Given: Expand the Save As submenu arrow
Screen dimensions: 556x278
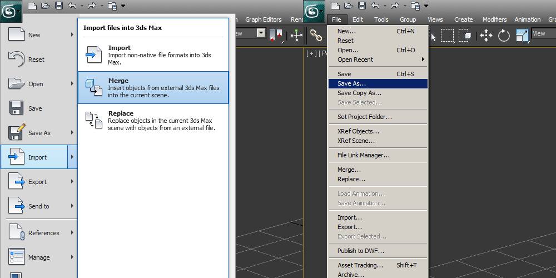Looking at the screenshot, I should [72, 133].
